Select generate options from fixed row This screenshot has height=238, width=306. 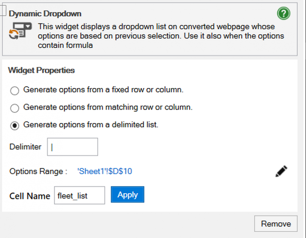[15, 91]
